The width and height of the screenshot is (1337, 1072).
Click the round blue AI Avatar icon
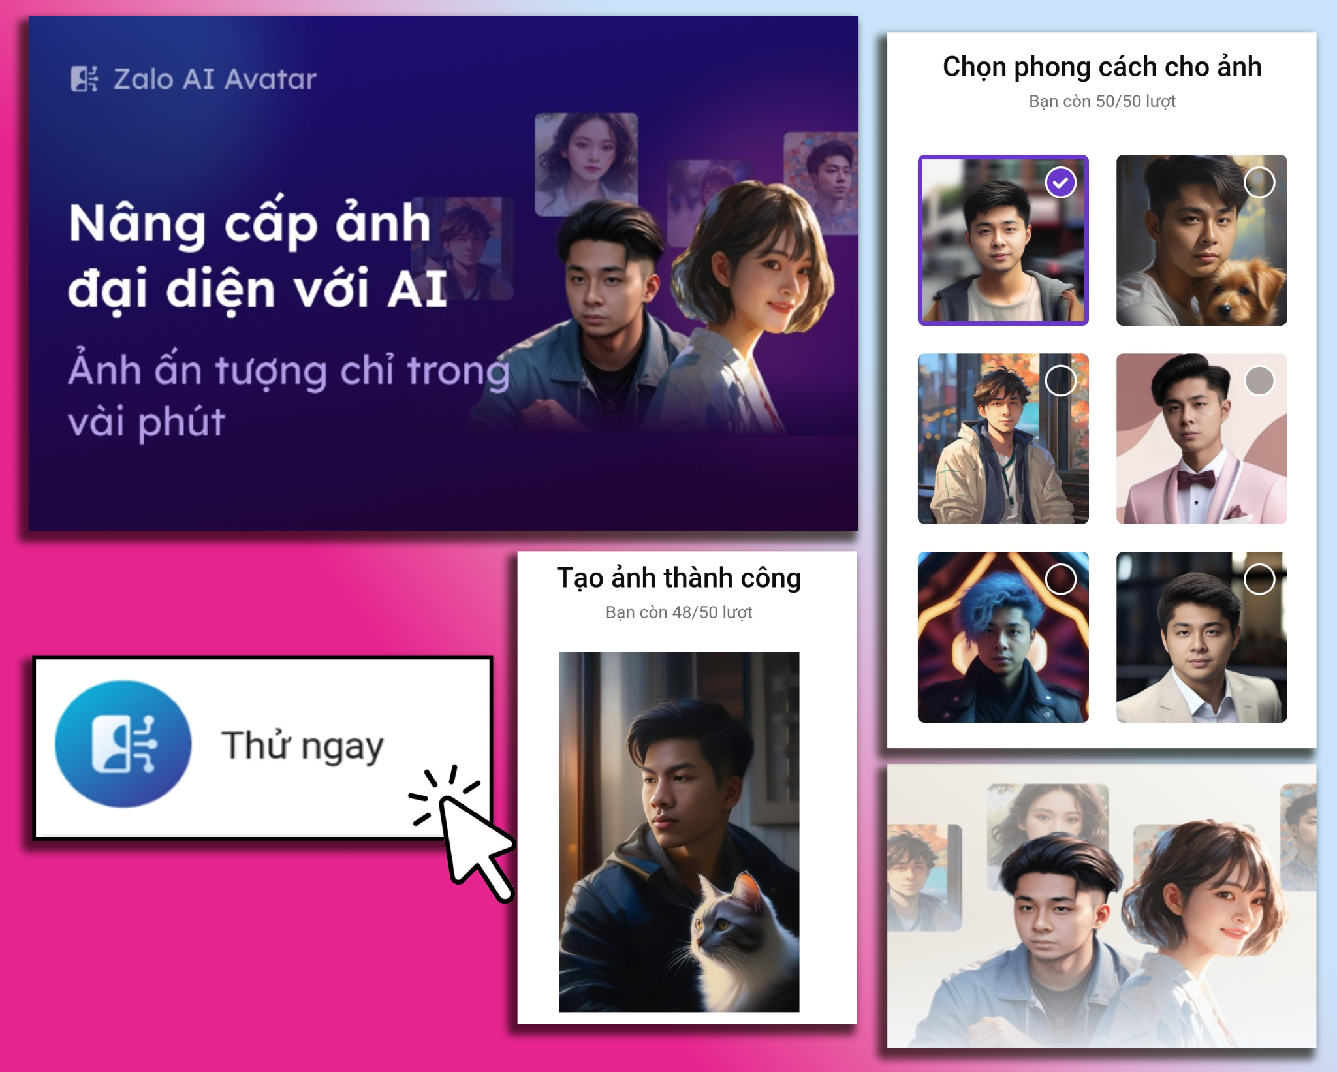123,744
